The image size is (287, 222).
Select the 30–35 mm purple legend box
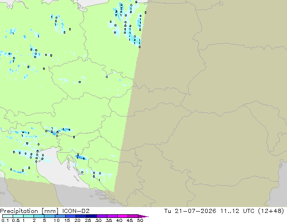coord(101,216)
